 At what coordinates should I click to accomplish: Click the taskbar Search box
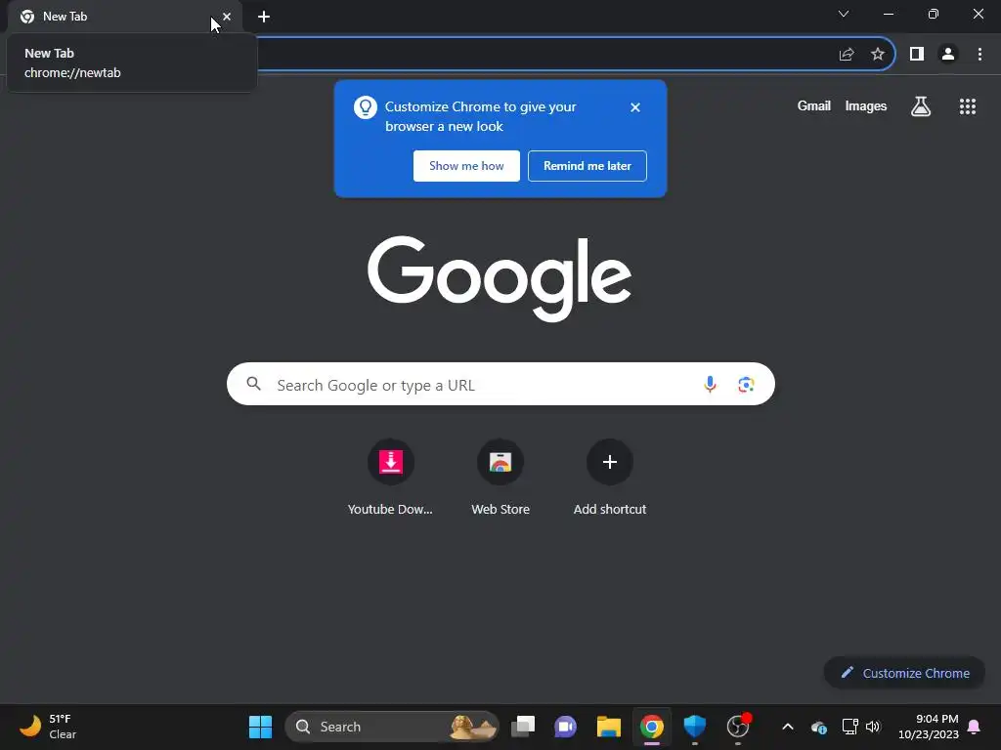coord(391,727)
